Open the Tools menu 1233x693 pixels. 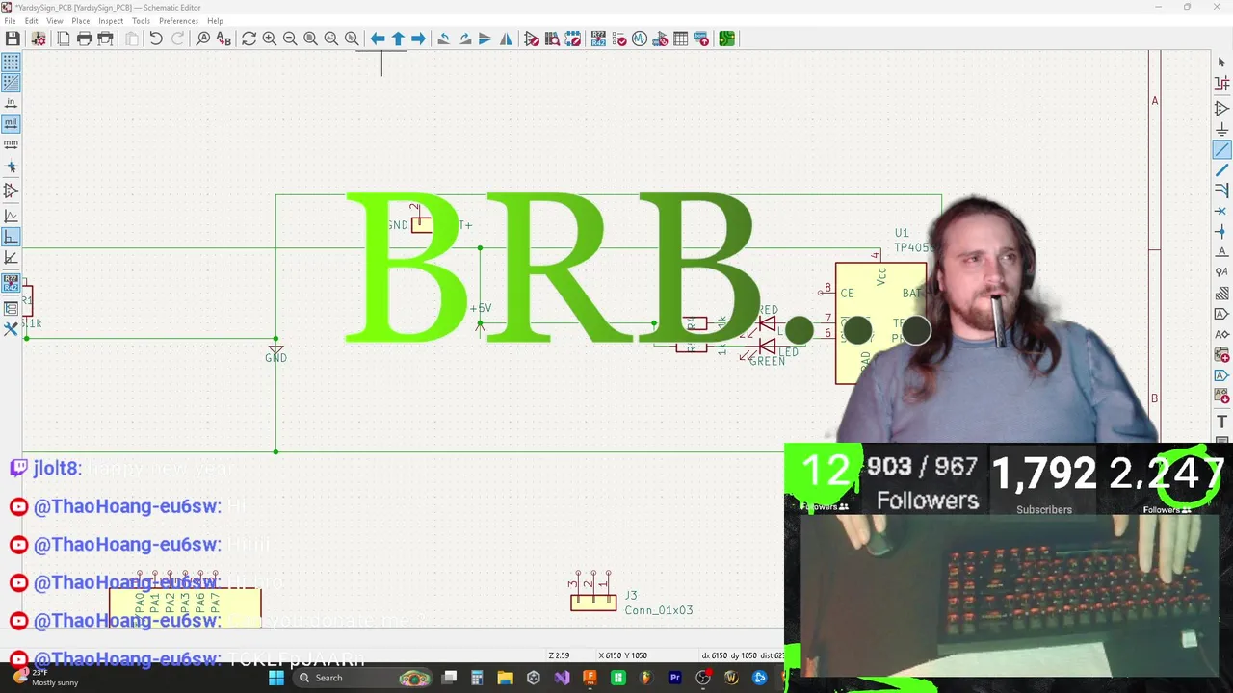coord(142,21)
